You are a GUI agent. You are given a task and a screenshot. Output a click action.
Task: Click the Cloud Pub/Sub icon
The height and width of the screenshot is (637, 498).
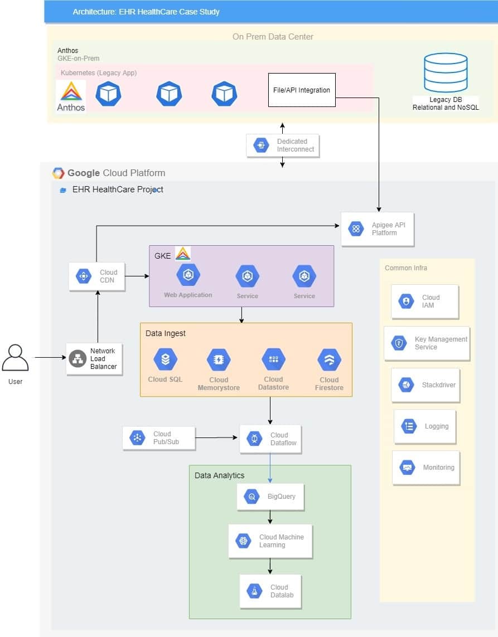tap(137, 438)
